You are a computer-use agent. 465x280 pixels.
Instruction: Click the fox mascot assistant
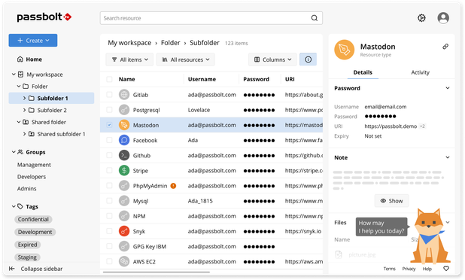click(x=430, y=236)
